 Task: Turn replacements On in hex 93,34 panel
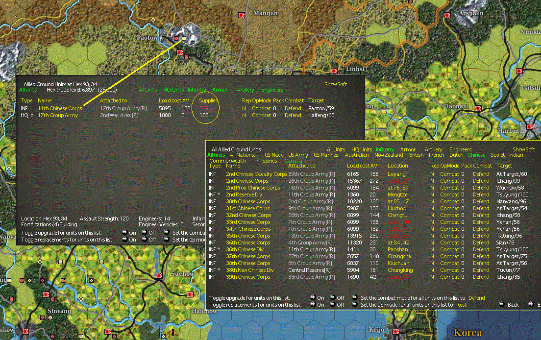click(125, 239)
